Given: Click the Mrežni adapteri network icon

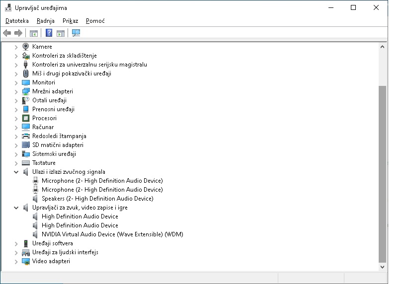Looking at the screenshot, I should 26,91.
